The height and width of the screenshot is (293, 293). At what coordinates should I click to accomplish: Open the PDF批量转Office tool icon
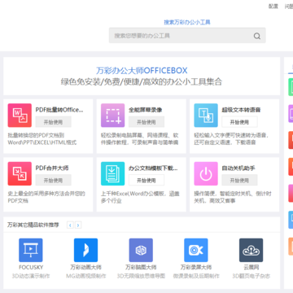tap(20, 116)
